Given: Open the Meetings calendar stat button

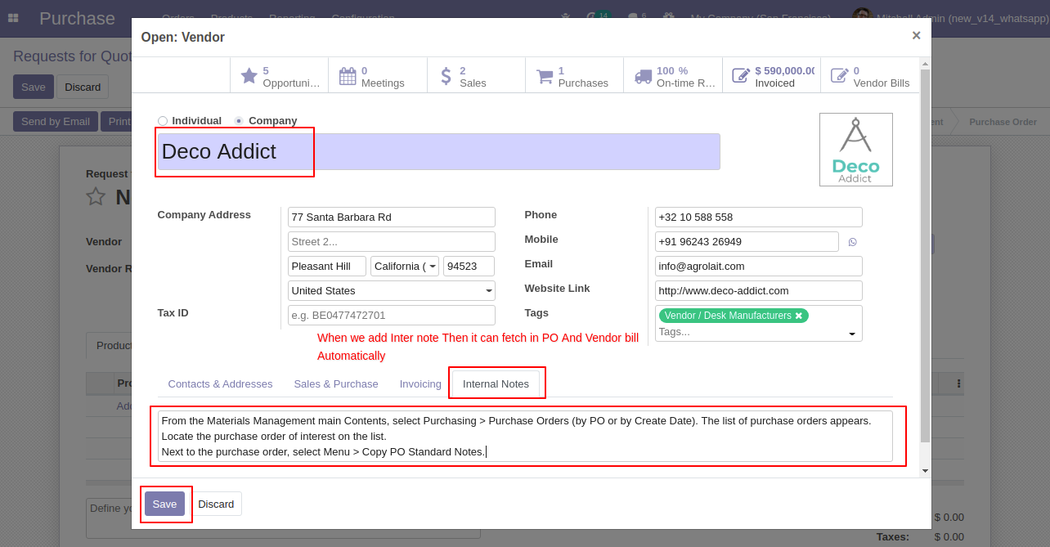Looking at the screenshot, I should coord(378,76).
